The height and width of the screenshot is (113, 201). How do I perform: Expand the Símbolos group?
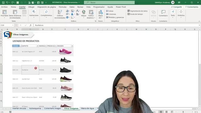point(181,14)
